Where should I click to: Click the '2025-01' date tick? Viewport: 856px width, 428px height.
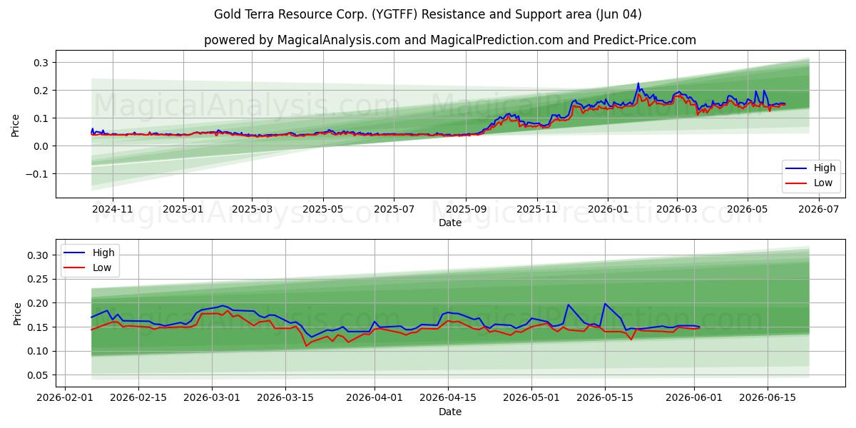point(183,209)
